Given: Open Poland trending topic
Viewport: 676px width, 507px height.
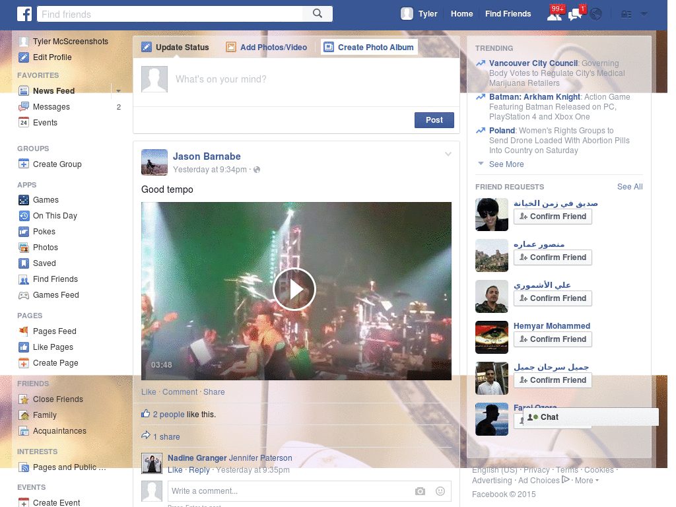Looking at the screenshot, I should click(x=502, y=131).
